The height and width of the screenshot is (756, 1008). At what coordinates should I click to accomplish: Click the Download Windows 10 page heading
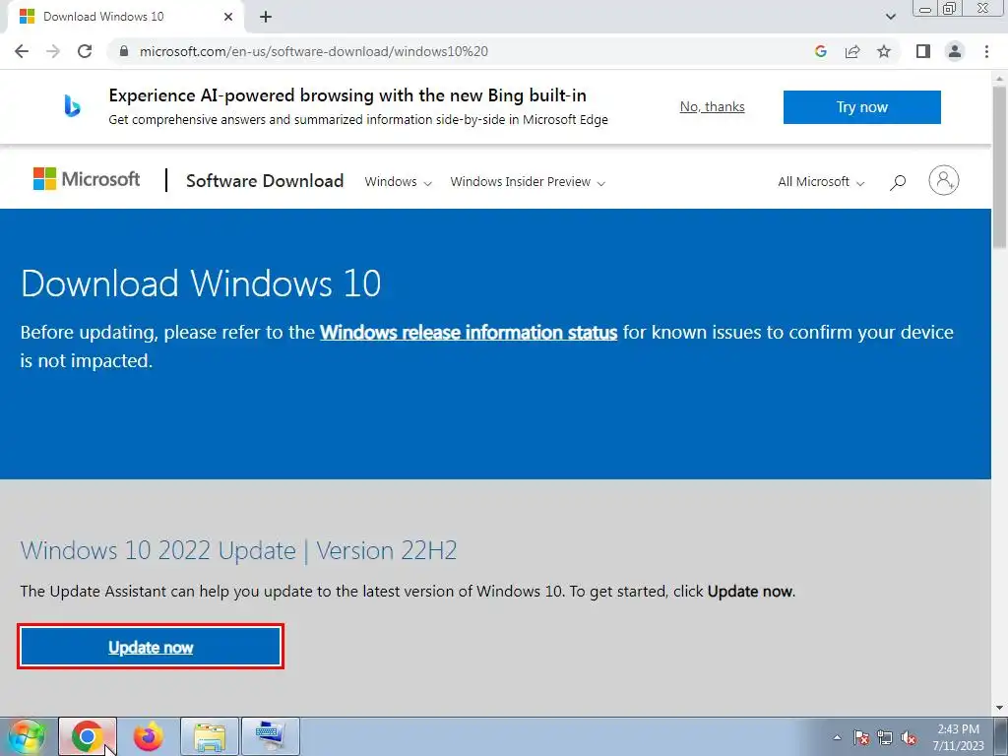coord(201,283)
